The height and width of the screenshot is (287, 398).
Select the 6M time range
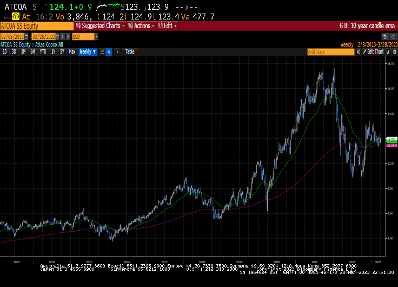(32, 52)
